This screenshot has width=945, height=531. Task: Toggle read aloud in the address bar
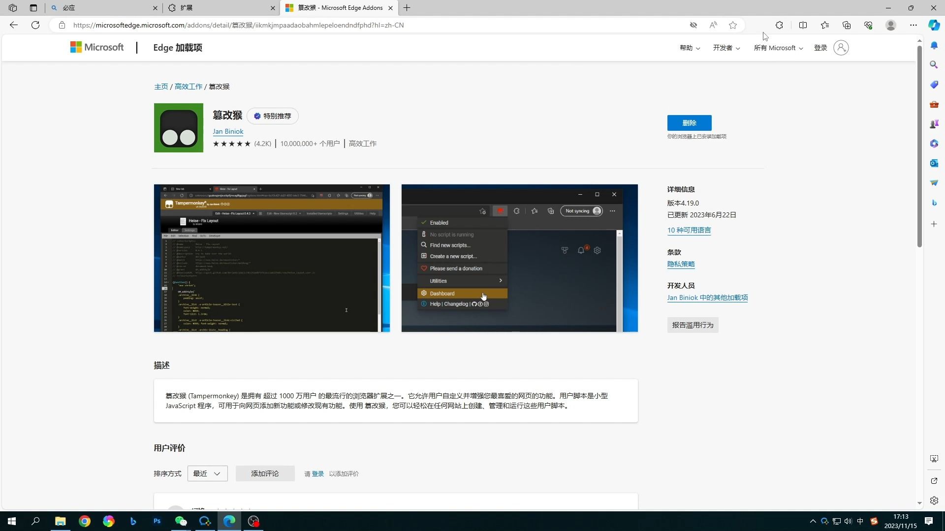[x=713, y=25]
